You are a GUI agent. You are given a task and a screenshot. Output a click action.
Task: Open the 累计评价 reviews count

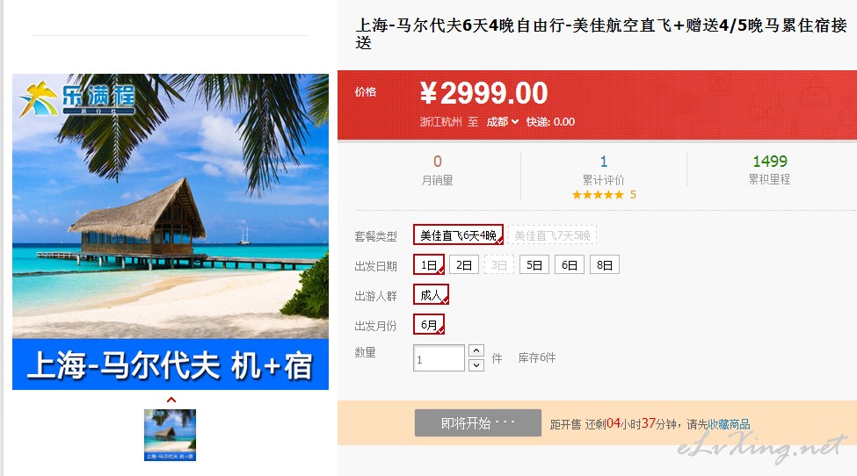coord(603,170)
